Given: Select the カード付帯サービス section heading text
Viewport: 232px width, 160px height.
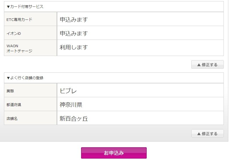Looking at the screenshot, I should [27, 7].
